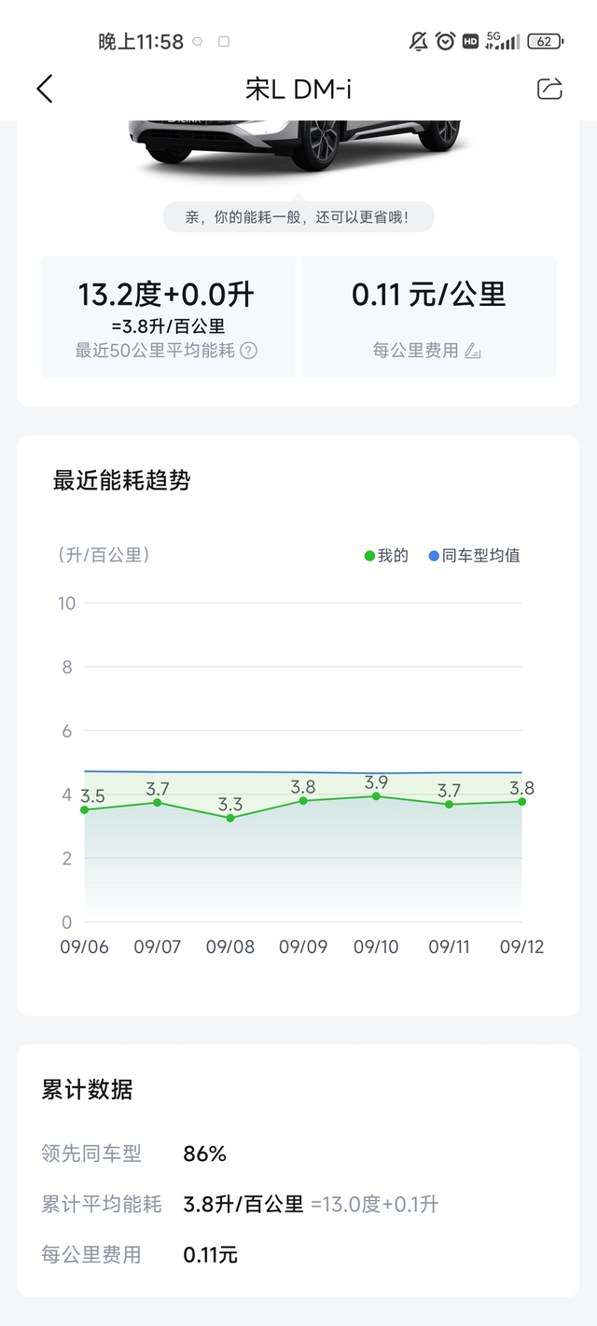This screenshot has height=1326, width=597.
Task: Tap the 累计平均能耗 3.8升/百公里 row
Action: (x=241, y=1204)
